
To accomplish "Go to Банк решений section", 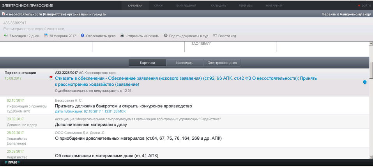I will pos(186,6).
